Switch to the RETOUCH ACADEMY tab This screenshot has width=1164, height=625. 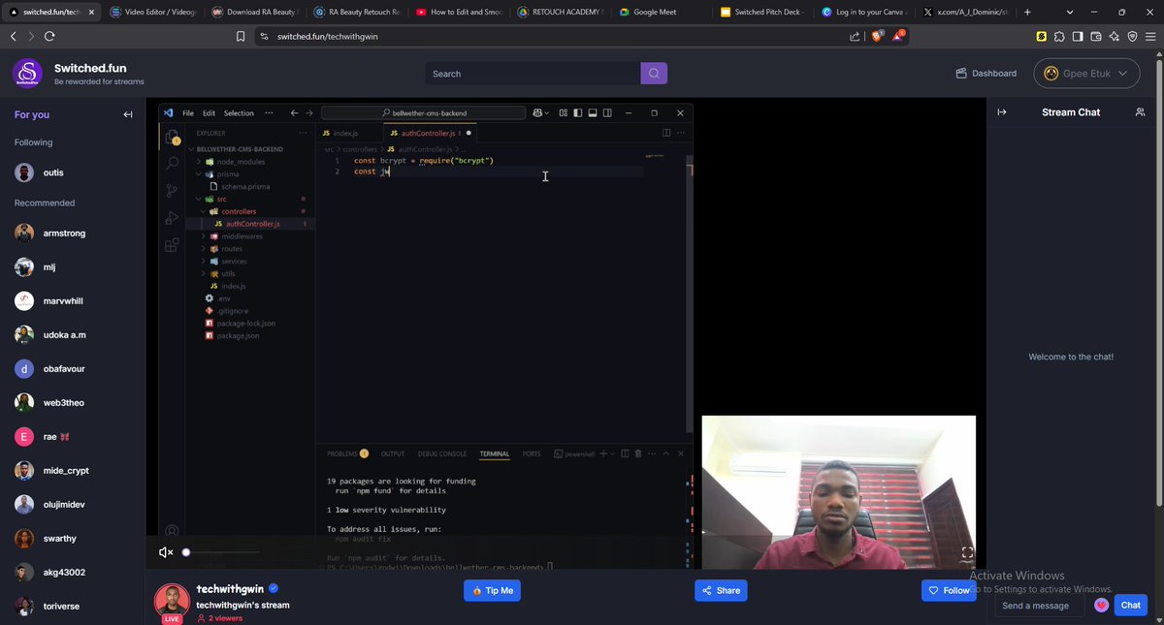[559, 12]
